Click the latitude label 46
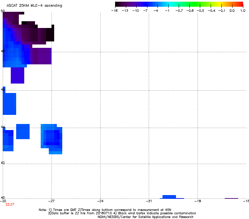The height and width of the screenshot is (219, 249). click(3, 90)
